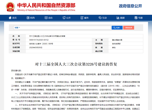Click the home icon beside 首页

(x=10, y=18)
